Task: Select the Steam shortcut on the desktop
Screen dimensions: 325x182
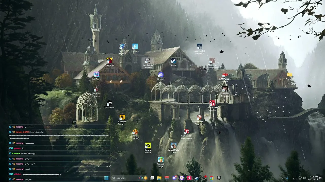Action: click(173, 62)
